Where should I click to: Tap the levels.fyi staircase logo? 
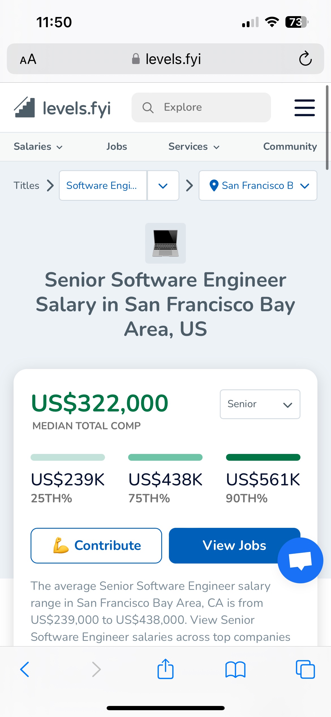click(x=25, y=108)
